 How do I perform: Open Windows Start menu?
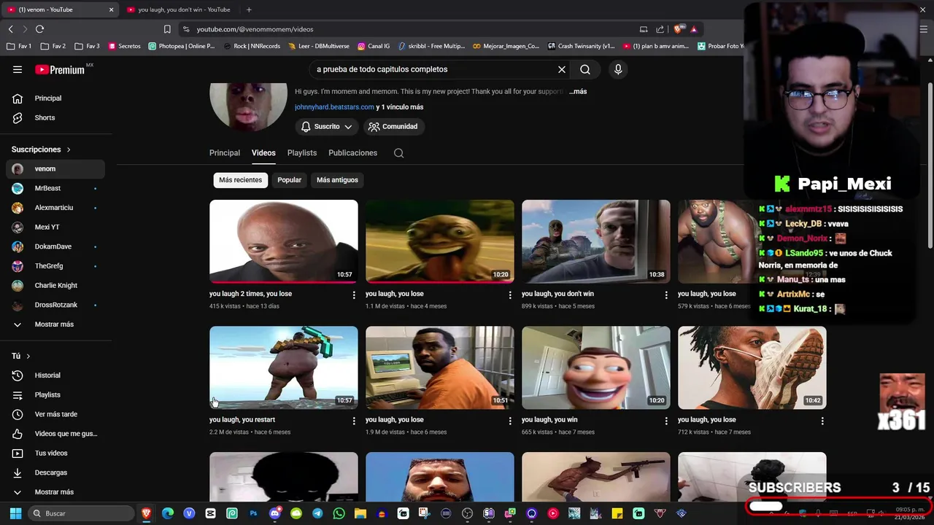point(15,513)
